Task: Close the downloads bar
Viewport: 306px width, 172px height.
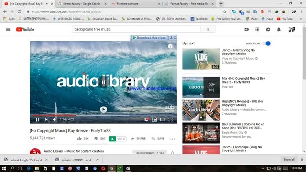Action: point(302,159)
